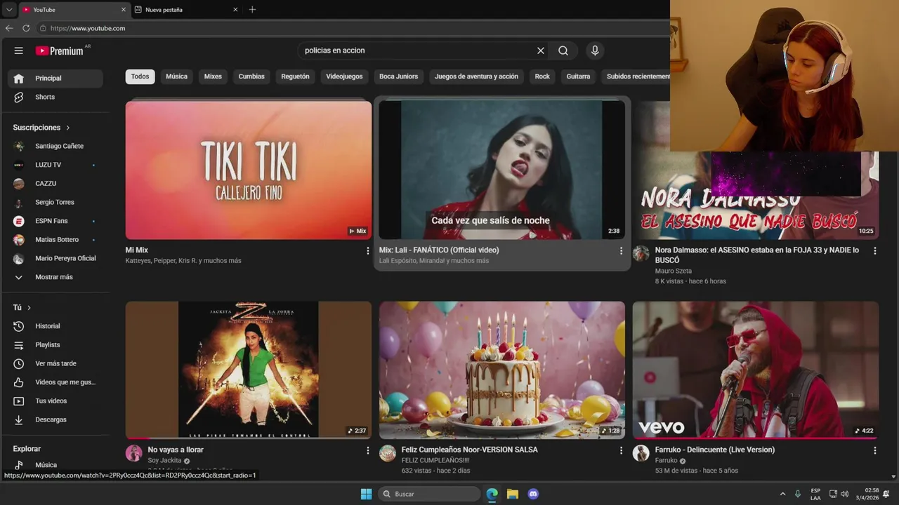Show hidden system tray icons
899x505 pixels.
(782, 494)
